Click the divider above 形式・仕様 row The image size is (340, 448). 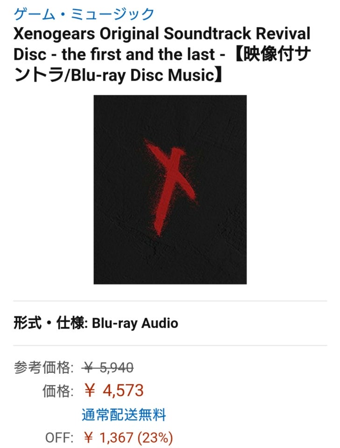[x=170, y=301]
